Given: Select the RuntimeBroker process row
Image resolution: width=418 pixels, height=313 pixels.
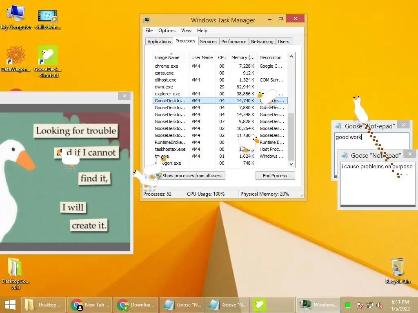Looking at the screenshot, I should pos(220,142).
